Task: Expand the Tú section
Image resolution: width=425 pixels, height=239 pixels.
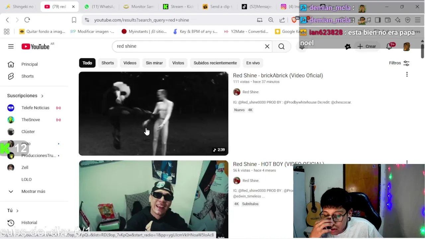Action: (x=13, y=210)
